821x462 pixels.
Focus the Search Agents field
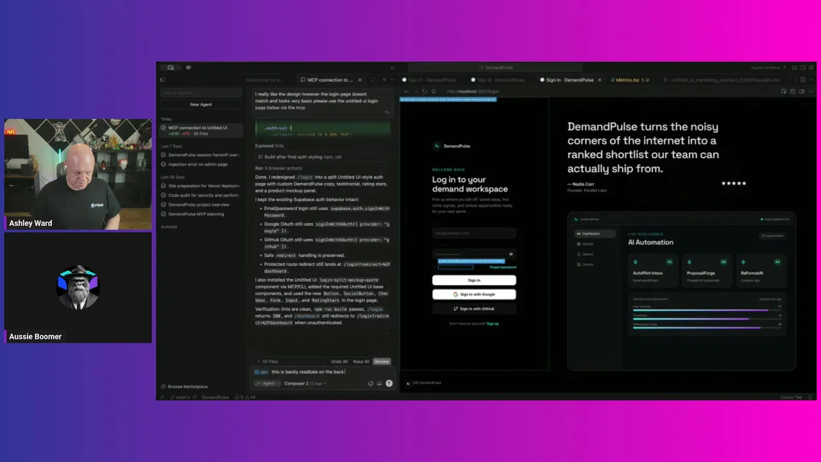coord(201,93)
